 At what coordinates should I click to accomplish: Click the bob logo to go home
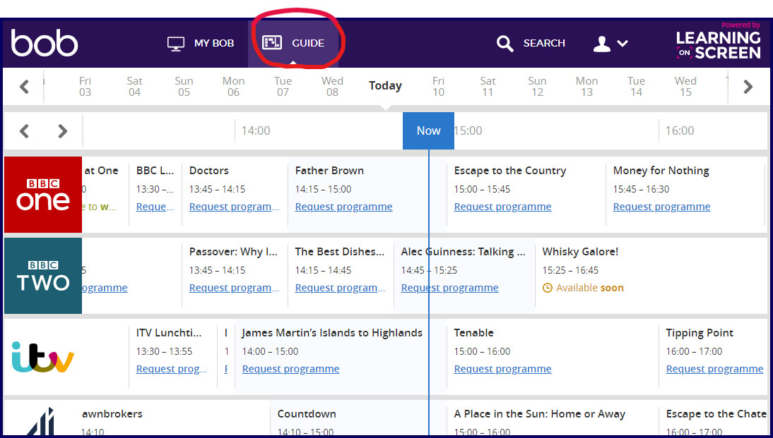click(45, 42)
